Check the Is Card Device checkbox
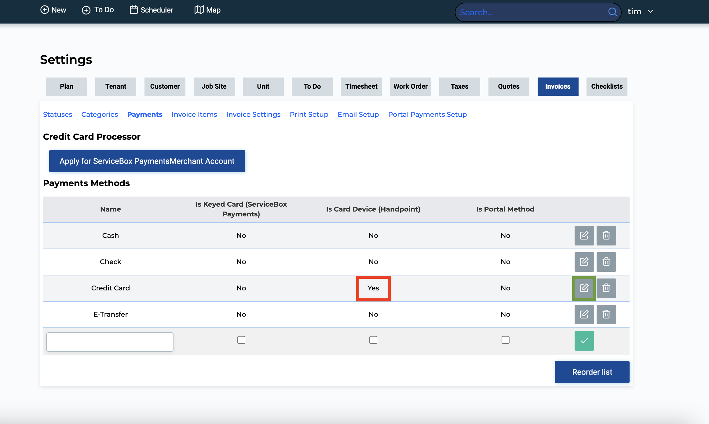709x424 pixels. (x=373, y=340)
